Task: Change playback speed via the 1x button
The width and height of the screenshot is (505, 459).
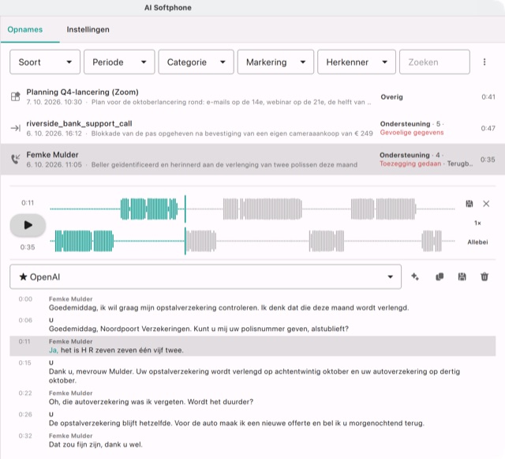Action: [477, 223]
